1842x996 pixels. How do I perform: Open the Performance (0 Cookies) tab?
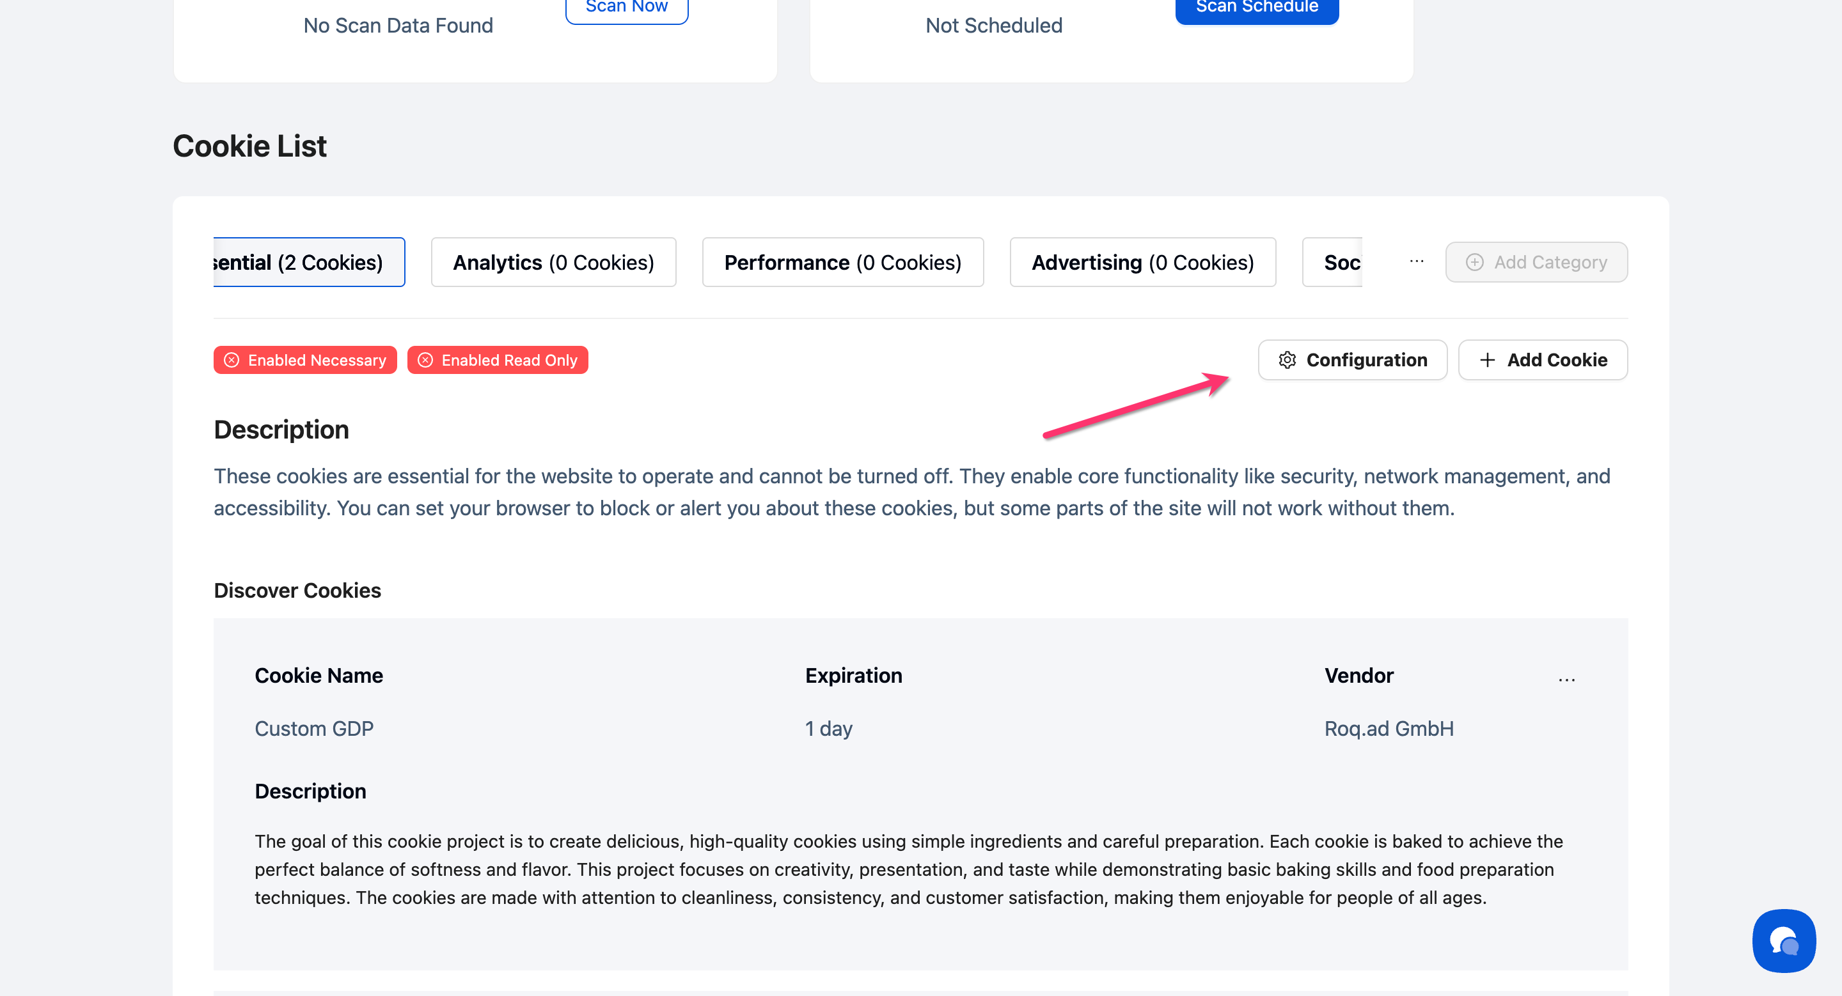pos(842,262)
